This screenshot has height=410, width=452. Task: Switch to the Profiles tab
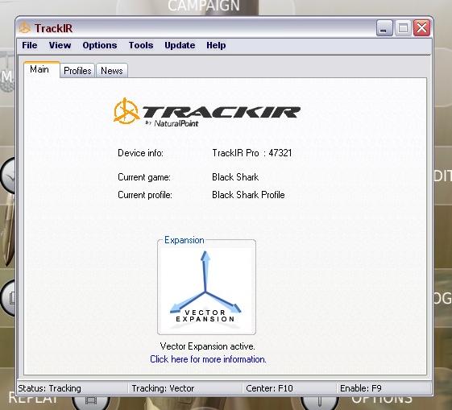[77, 71]
